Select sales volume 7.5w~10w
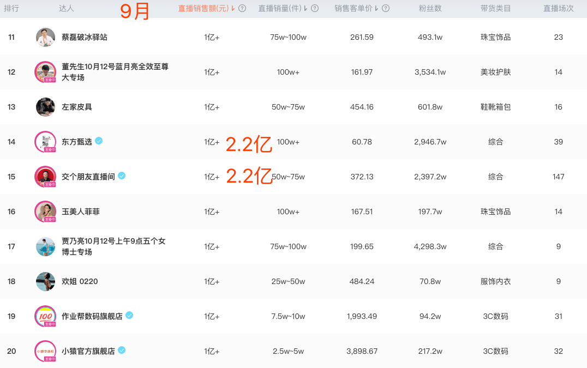 click(288, 316)
